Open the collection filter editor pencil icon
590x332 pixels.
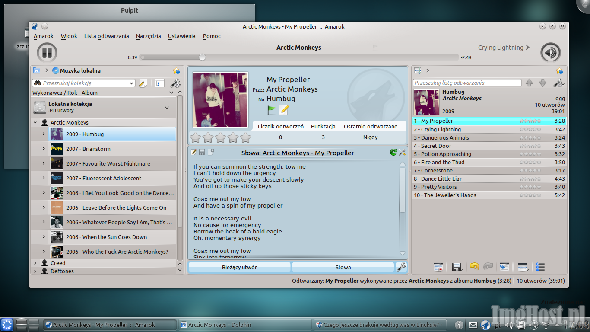tap(143, 83)
